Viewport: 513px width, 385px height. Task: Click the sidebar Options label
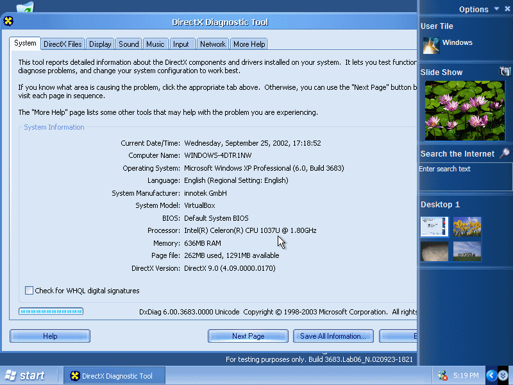coord(473,9)
